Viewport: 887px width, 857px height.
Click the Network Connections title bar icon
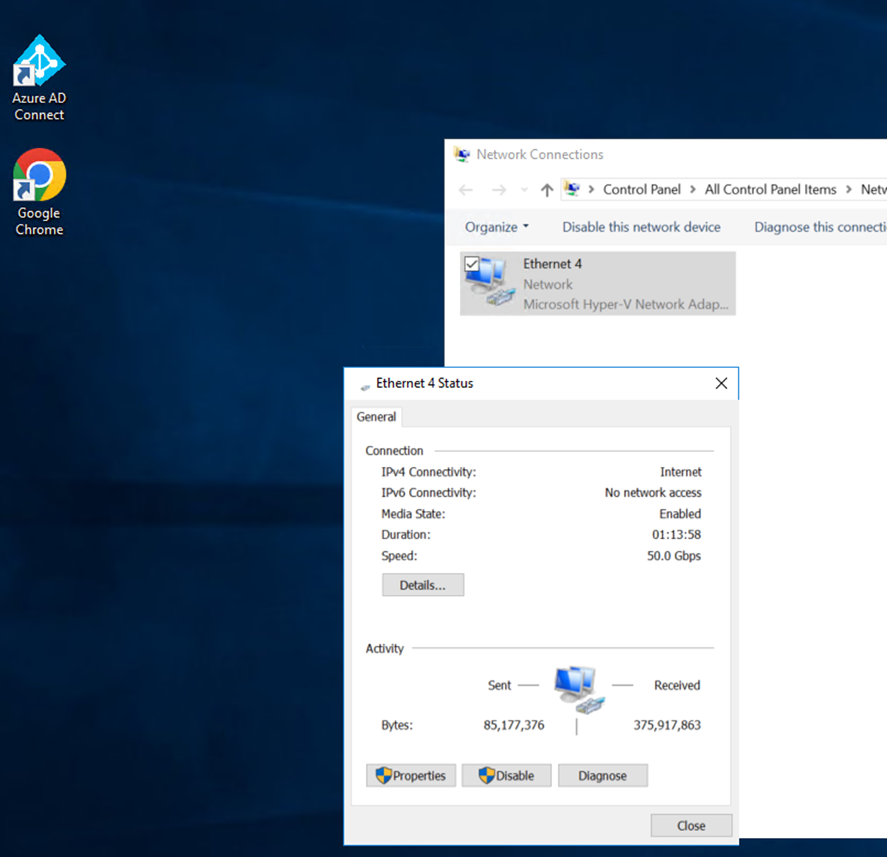pos(462,155)
